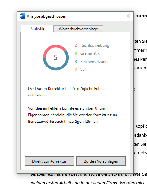Click the Direkt zur Korrektur button
Image resolution: width=147 pixels, height=189 pixels.
click(x=49, y=161)
